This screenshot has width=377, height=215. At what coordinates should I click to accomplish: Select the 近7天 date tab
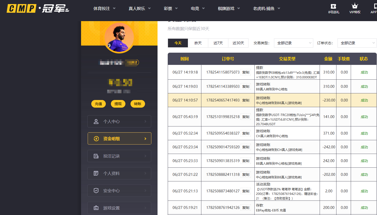click(218, 43)
